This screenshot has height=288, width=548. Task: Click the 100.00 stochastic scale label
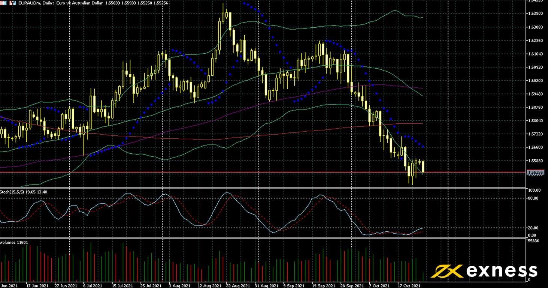click(x=534, y=190)
